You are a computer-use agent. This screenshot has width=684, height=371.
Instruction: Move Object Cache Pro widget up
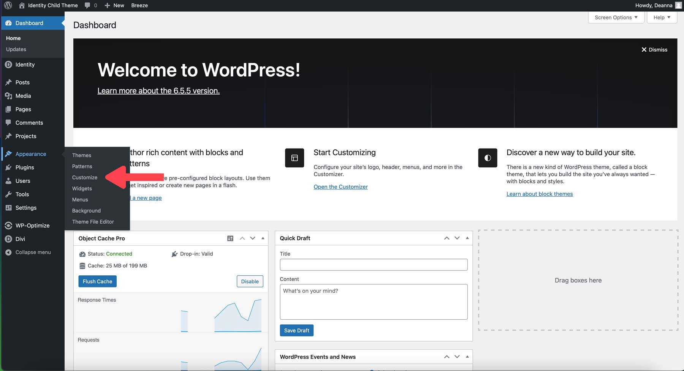coord(242,238)
